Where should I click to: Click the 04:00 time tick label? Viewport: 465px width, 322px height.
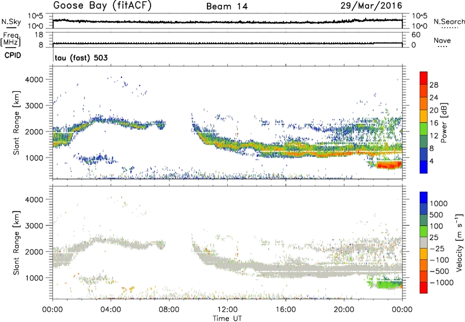click(111, 310)
